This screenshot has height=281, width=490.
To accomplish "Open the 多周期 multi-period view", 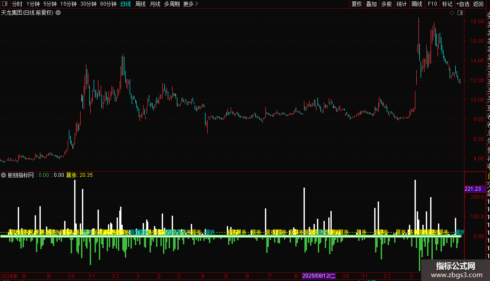I will [x=172, y=4].
